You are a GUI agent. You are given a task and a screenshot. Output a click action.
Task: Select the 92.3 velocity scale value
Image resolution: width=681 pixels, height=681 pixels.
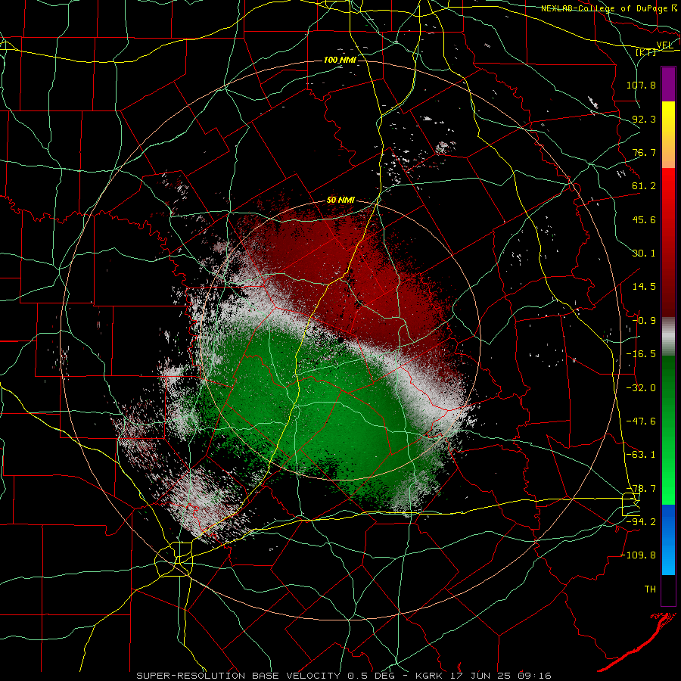pos(644,119)
